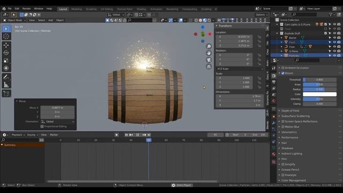Open the Render menu

tap(26, 9)
